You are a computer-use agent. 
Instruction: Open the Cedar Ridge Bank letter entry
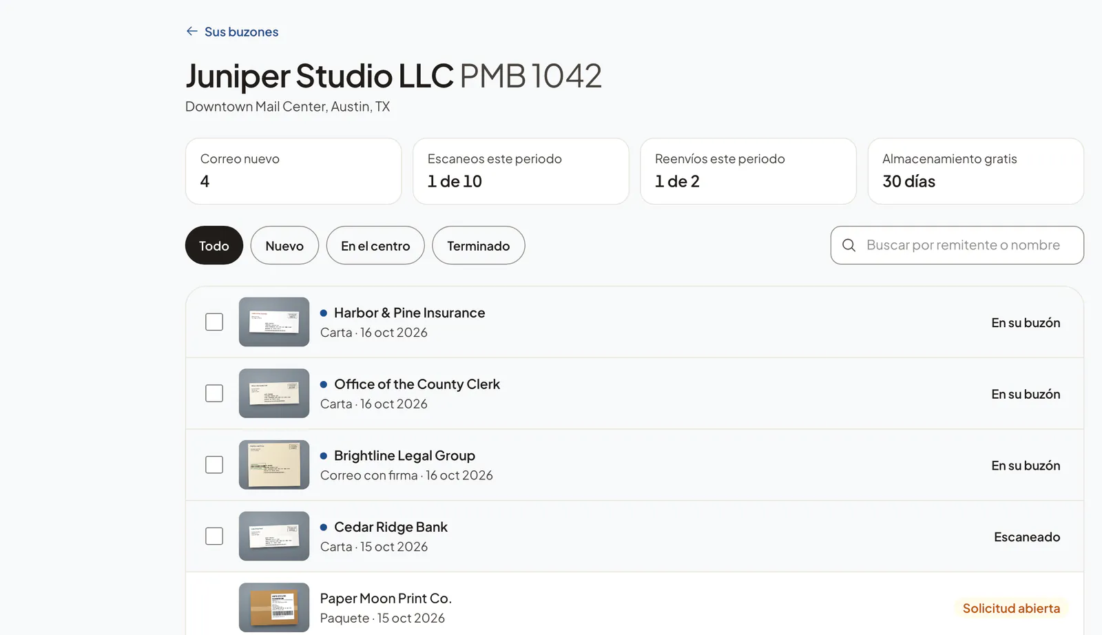coord(634,536)
